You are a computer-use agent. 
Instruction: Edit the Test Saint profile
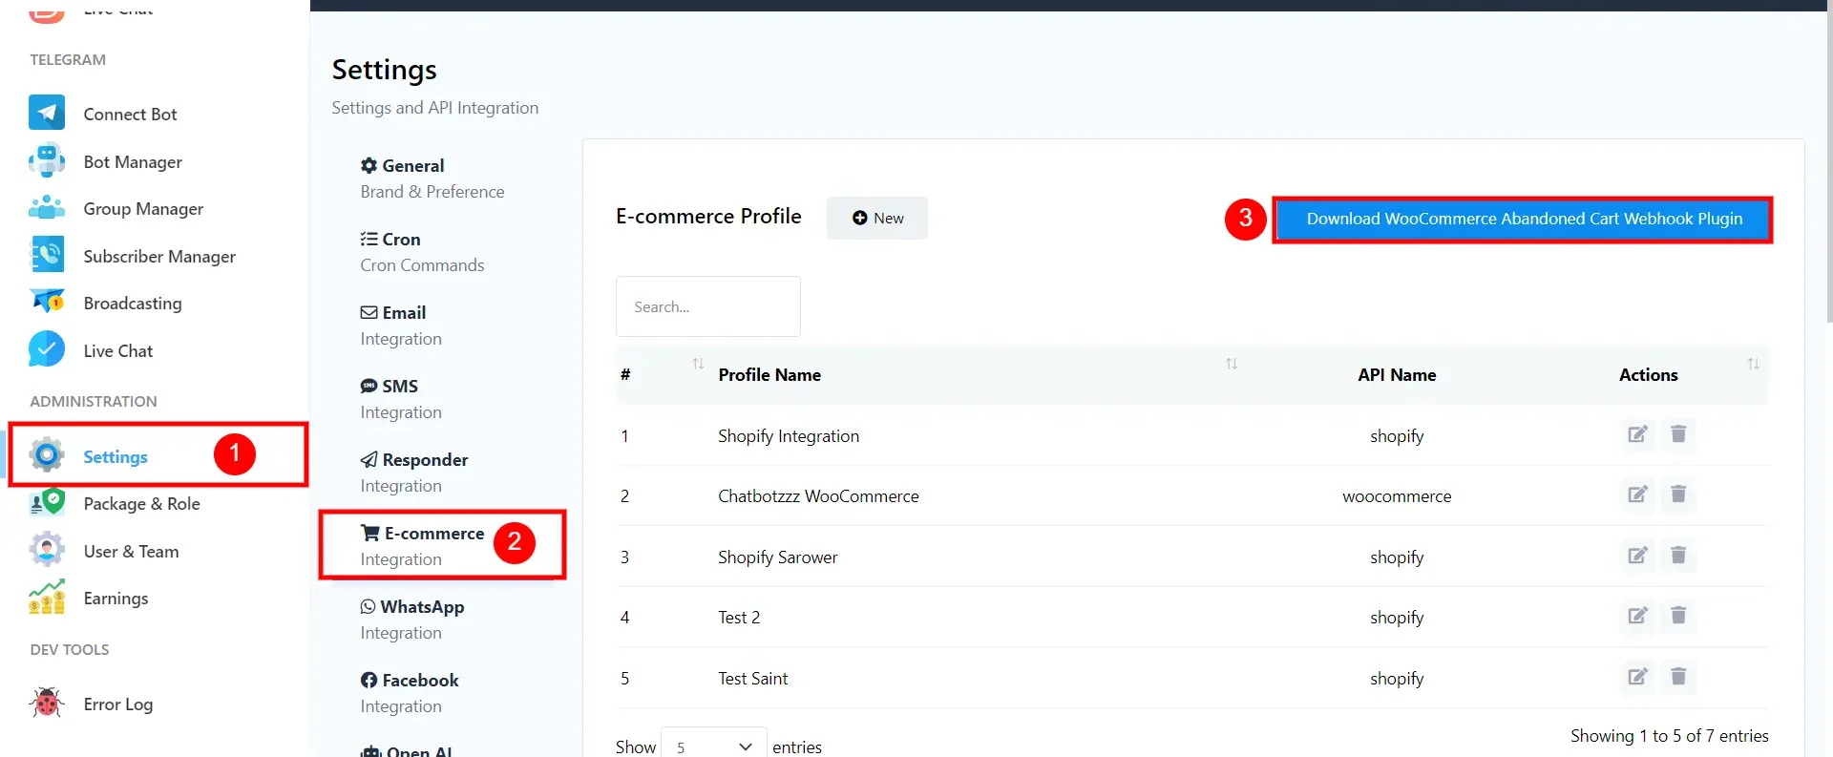(x=1637, y=677)
